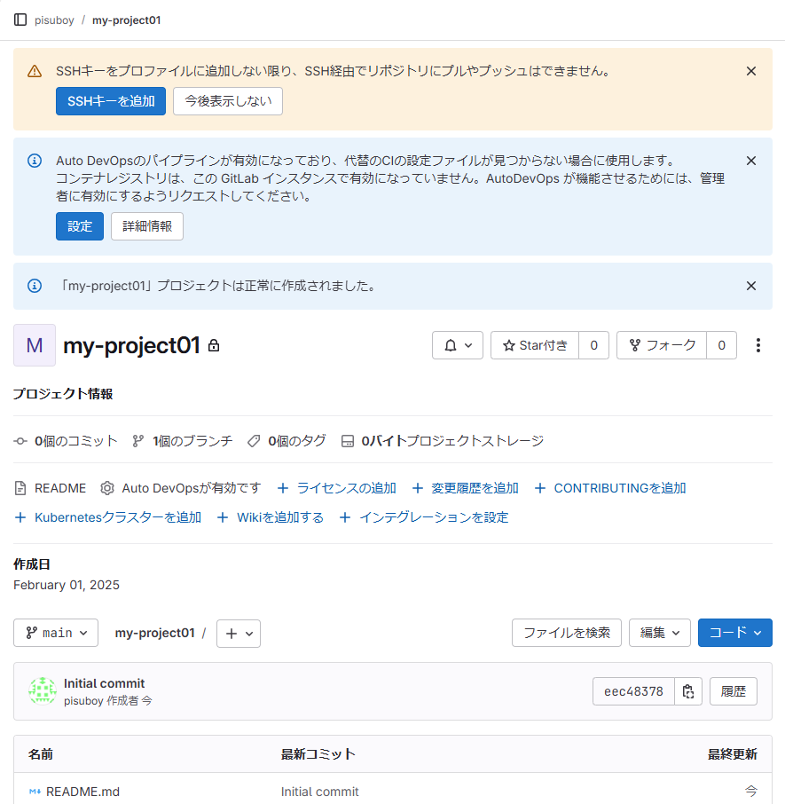Open the plus add-file dropdown
Image resolution: width=785 pixels, height=804 pixels.
(x=239, y=634)
